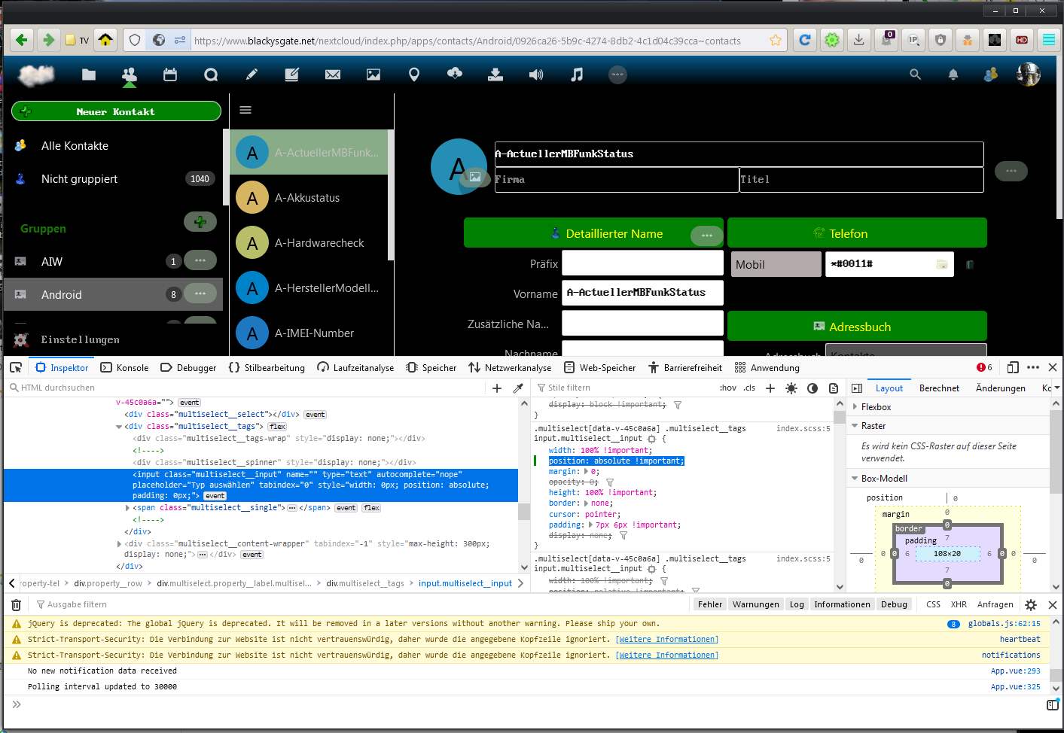Add a new node in the HTML inspector
The height and width of the screenshot is (733, 1064).
tap(497, 388)
